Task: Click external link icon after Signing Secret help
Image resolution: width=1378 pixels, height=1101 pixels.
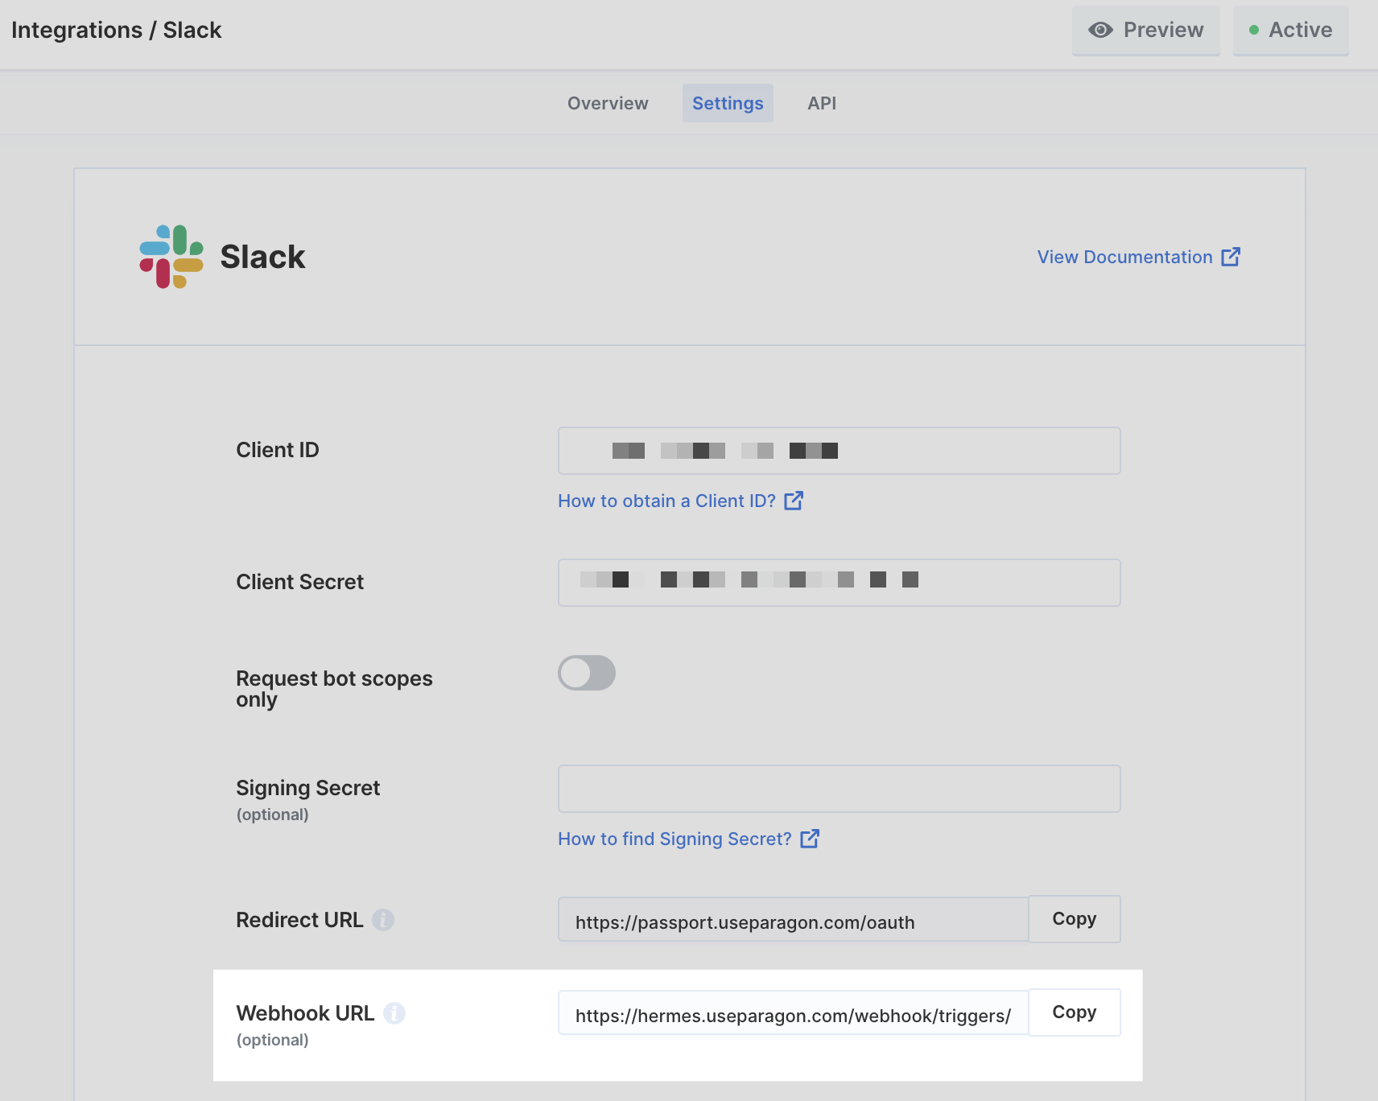Action: 810,839
